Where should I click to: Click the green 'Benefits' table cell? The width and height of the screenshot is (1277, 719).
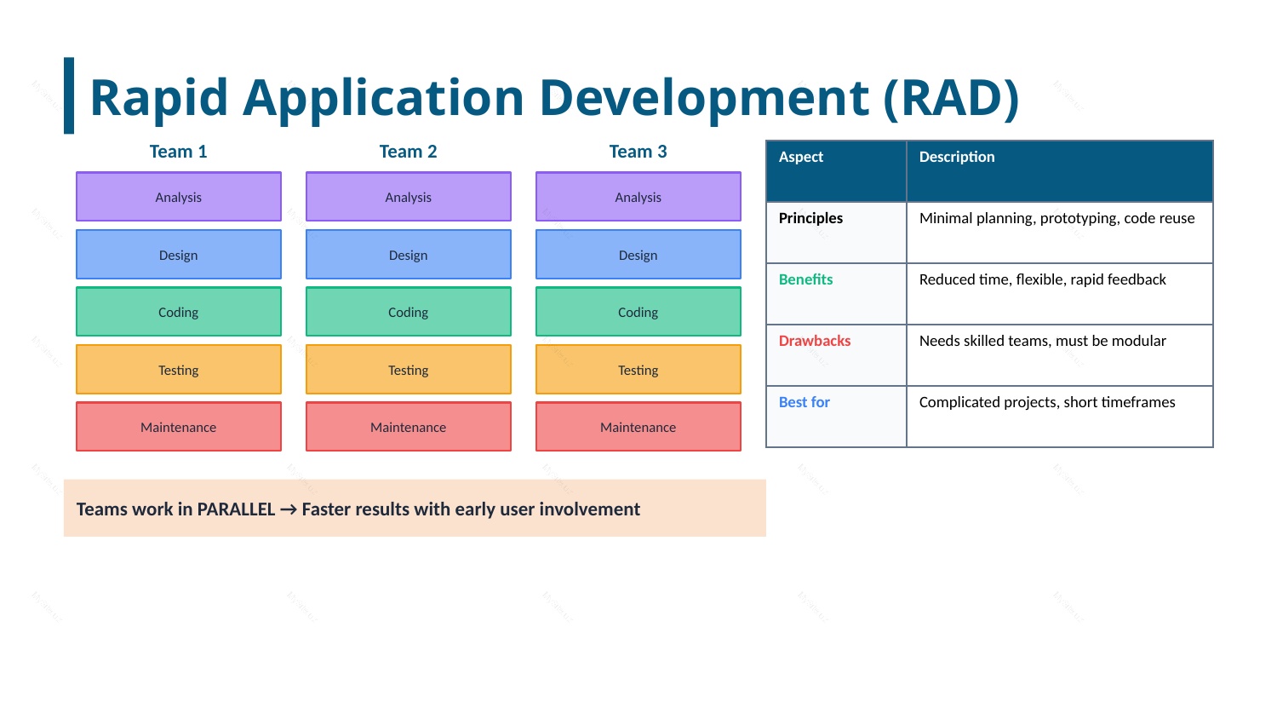[x=836, y=293]
